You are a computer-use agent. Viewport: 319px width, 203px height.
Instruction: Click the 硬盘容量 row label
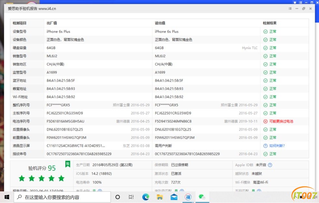click(20, 48)
